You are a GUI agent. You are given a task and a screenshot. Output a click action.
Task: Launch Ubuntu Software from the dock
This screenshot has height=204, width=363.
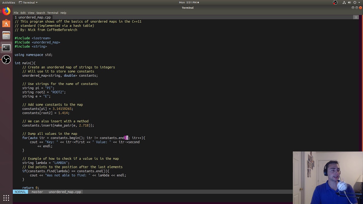6,24
